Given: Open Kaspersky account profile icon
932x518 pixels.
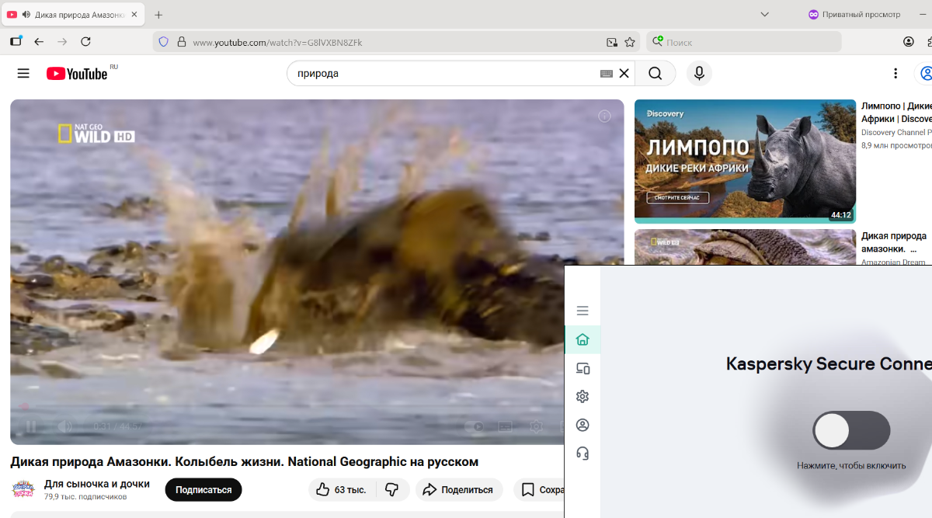Looking at the screenshot, I should tap(582, 426).
